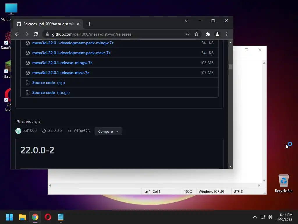Close the Releases tab
This screenshot has width=298, height=224.
point(78,24)
